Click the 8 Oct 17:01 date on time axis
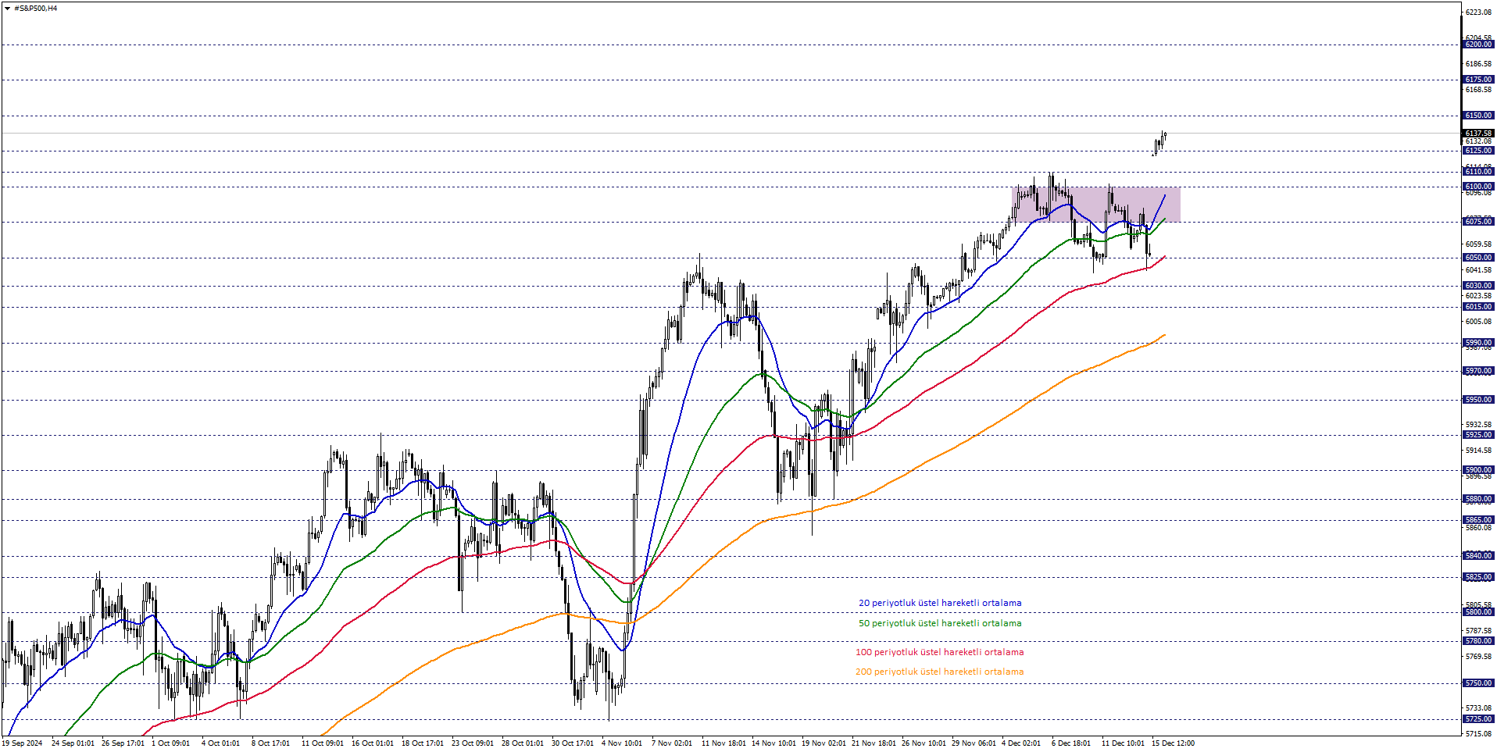 tap(270, 743)
